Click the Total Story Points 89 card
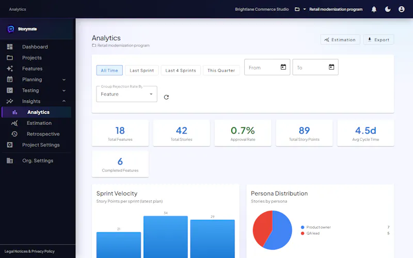The height and width of the screenshot is (258, 413). pos(304,133)
